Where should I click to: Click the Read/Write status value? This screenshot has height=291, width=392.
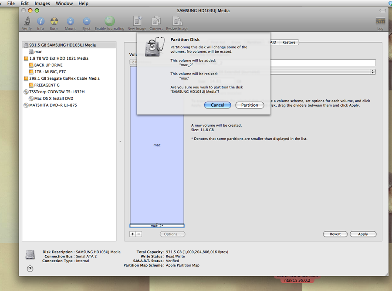pos(175,256)
